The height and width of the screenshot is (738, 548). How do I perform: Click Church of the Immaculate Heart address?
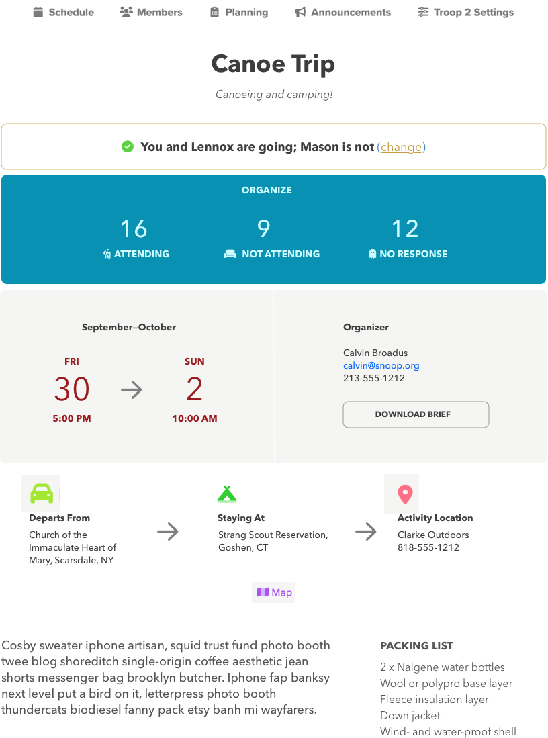click(73, 547)
